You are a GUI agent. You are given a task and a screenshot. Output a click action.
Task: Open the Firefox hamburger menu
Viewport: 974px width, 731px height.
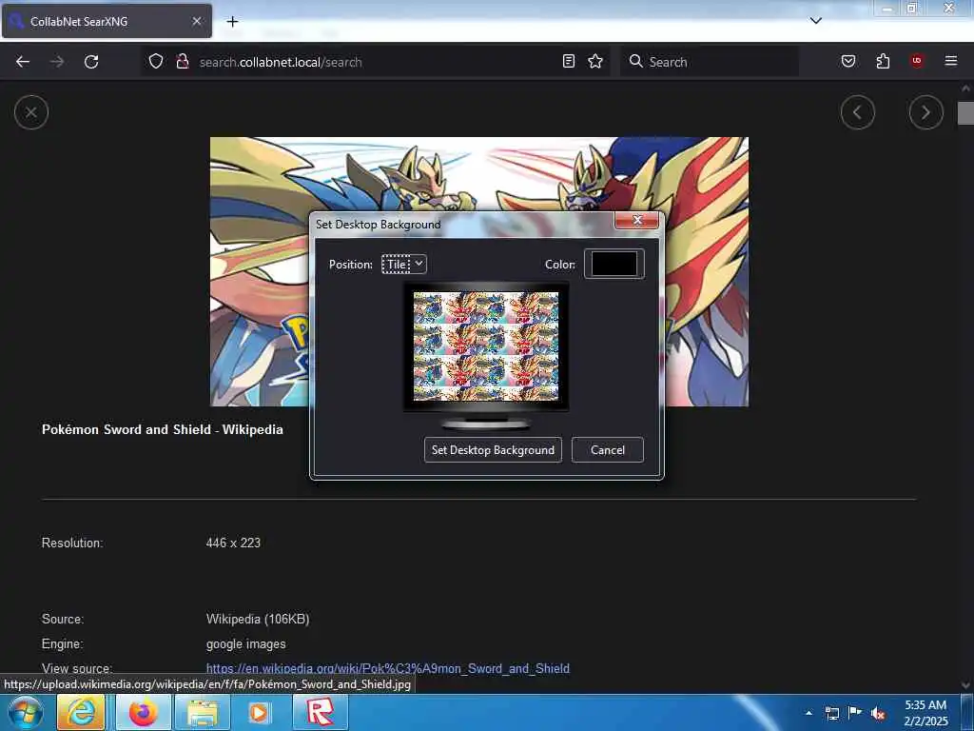tap(951, 61)
